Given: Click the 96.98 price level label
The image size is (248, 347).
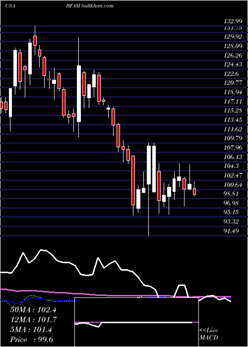Looking at the screenshot, I should click(x=232, y=203).
